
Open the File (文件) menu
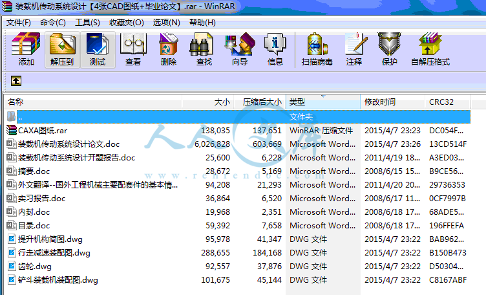19,23
